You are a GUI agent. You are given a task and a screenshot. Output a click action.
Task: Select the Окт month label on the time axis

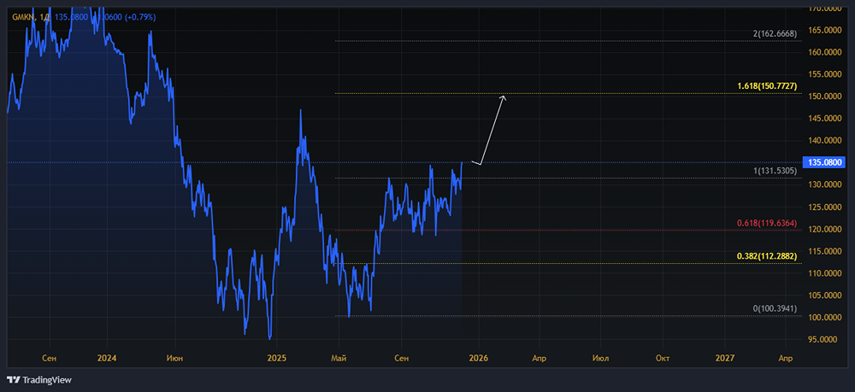tap(663, 359)
